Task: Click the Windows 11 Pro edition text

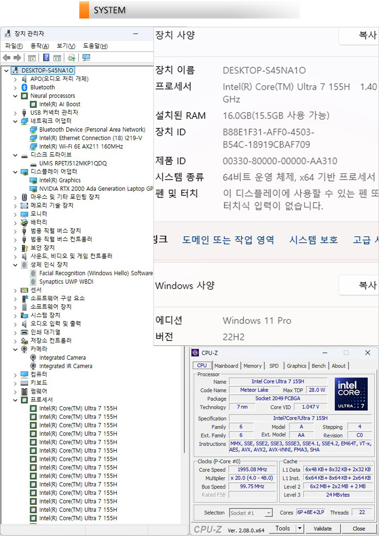Action: [257, 321]
